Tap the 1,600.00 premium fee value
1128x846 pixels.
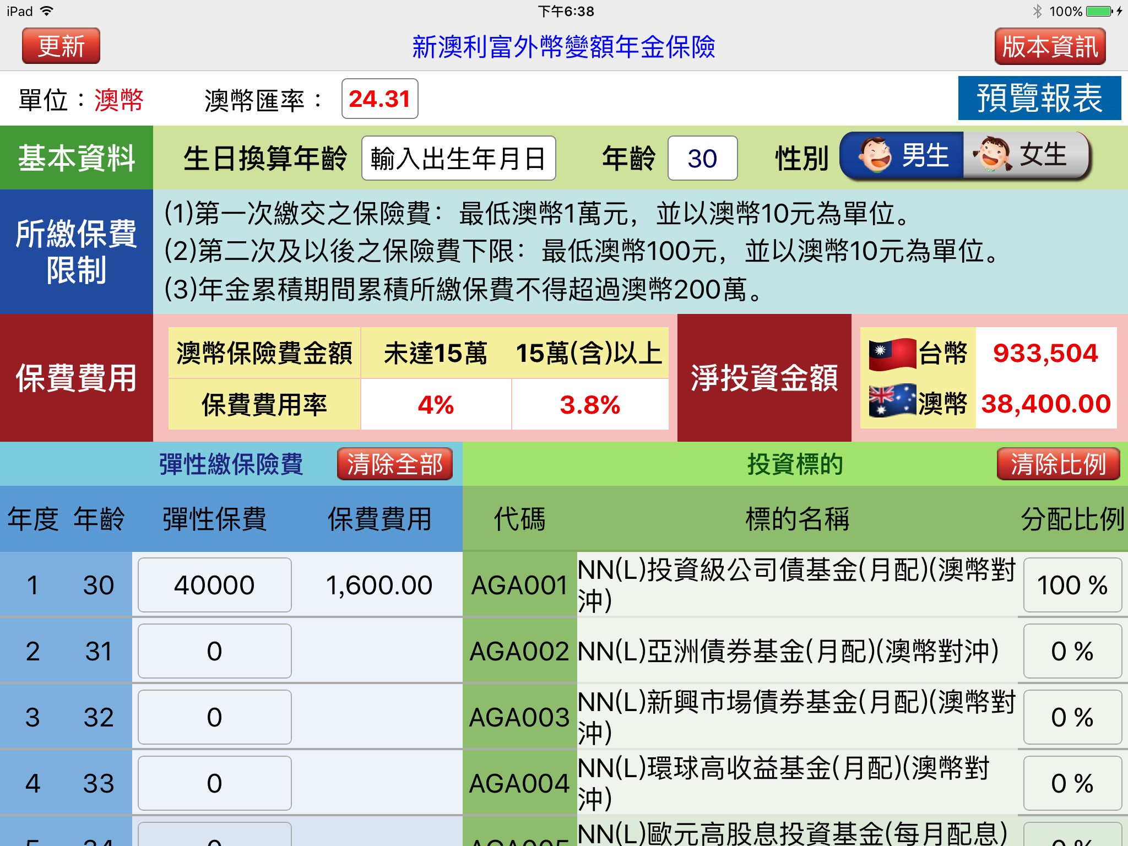[x=379, y=585]
